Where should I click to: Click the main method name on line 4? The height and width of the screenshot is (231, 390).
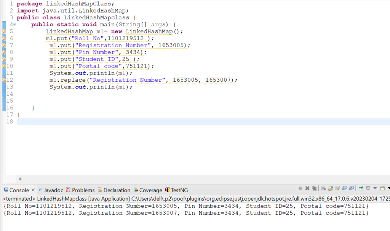coord(107,25)
